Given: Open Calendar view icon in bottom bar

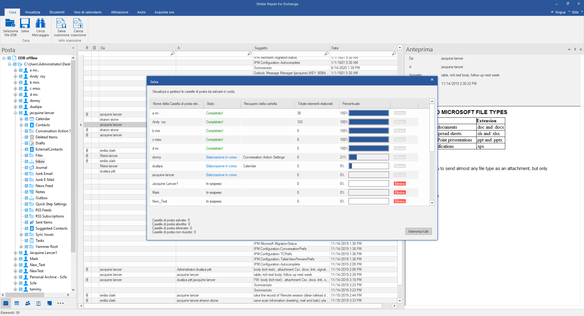Looking at the screenshot, I should [17, 303].
